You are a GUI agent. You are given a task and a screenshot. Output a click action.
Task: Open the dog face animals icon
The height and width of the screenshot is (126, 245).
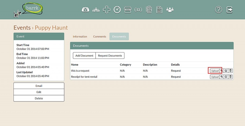click(x=85, y=10)
